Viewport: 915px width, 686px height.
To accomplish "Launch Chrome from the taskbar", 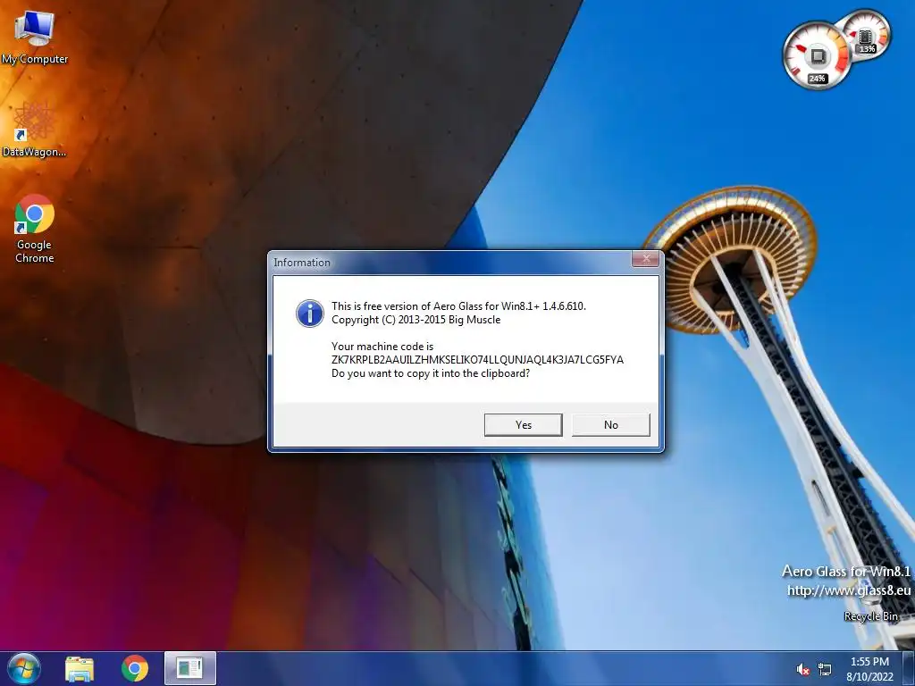I will pyautogui.click(x=135, y=668).
